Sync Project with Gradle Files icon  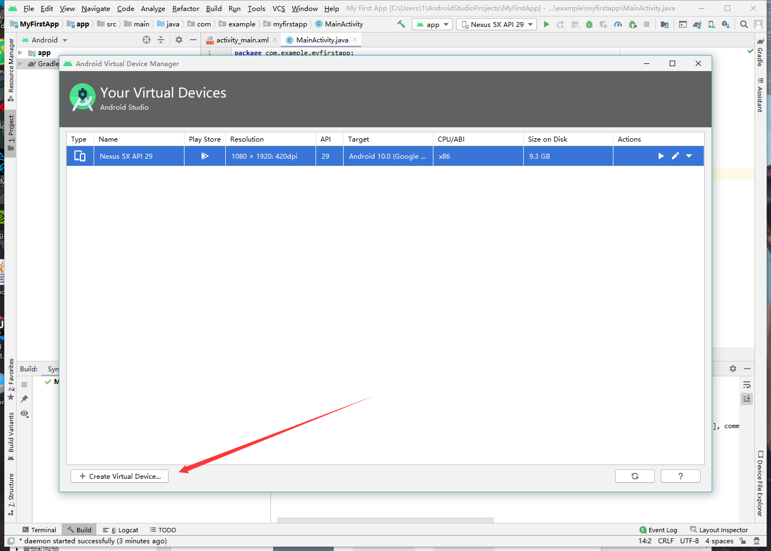pos(697,24)
